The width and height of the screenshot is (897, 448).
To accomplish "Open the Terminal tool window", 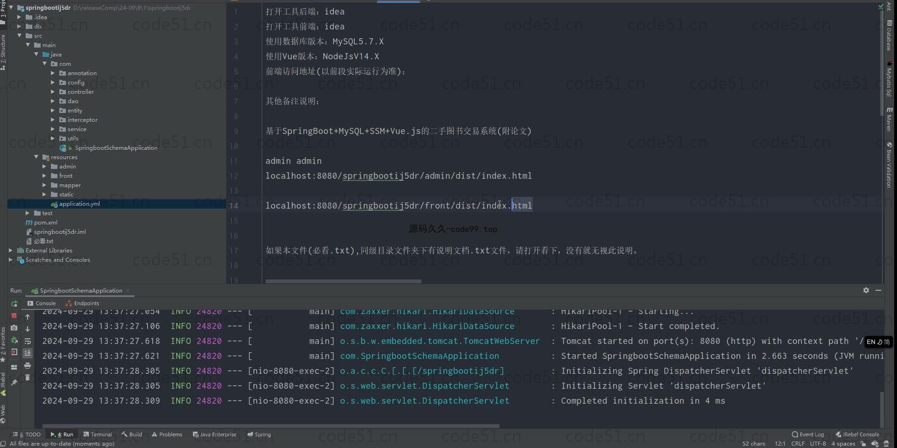I will point(98,434).
